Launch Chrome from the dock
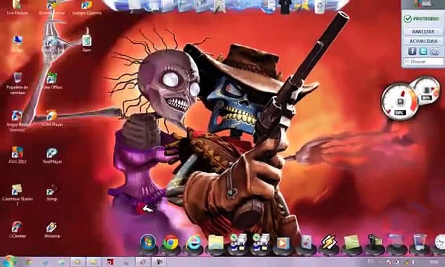The height and width of the screenshot is (267, 445). (170, 243)
